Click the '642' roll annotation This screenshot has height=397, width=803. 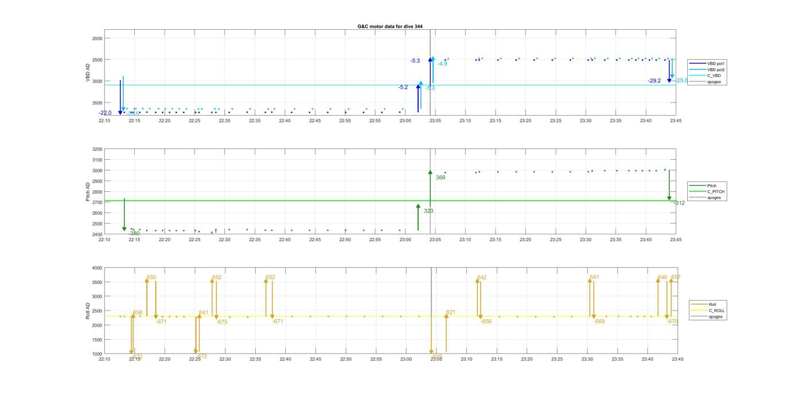(x=482, y=277)
